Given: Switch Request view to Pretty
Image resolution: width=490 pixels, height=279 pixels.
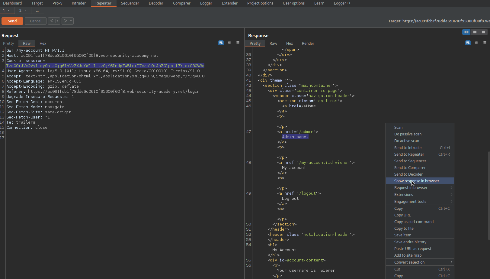Looking at the screenshot, I should (8, 44).
